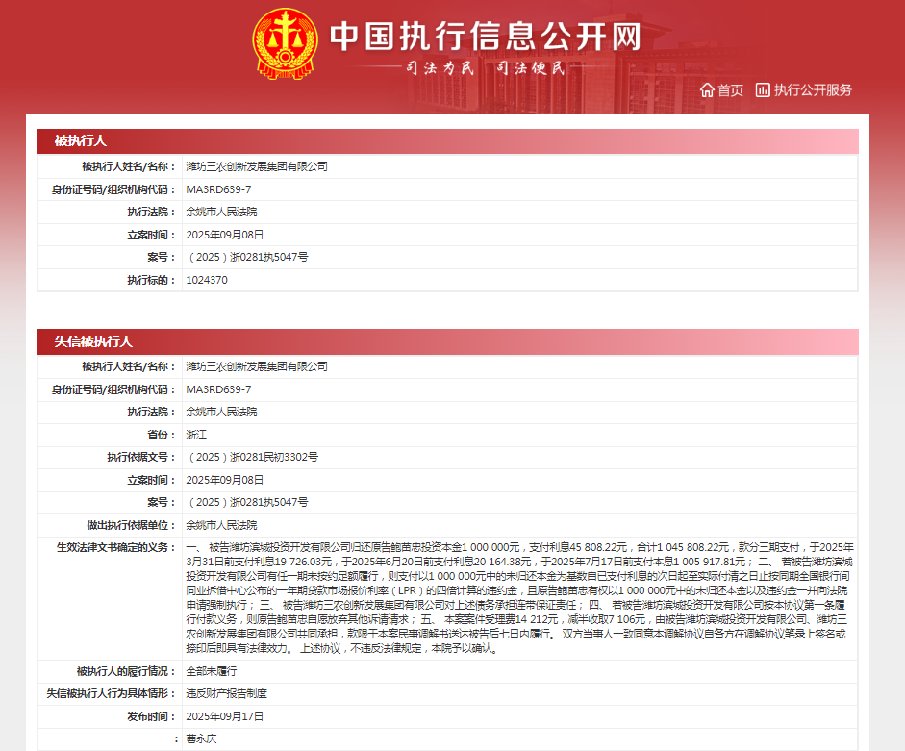905x751 pixels.
Task: Click the label 执行依据文号
Action: pyautogui.click(x=140, y=457)
